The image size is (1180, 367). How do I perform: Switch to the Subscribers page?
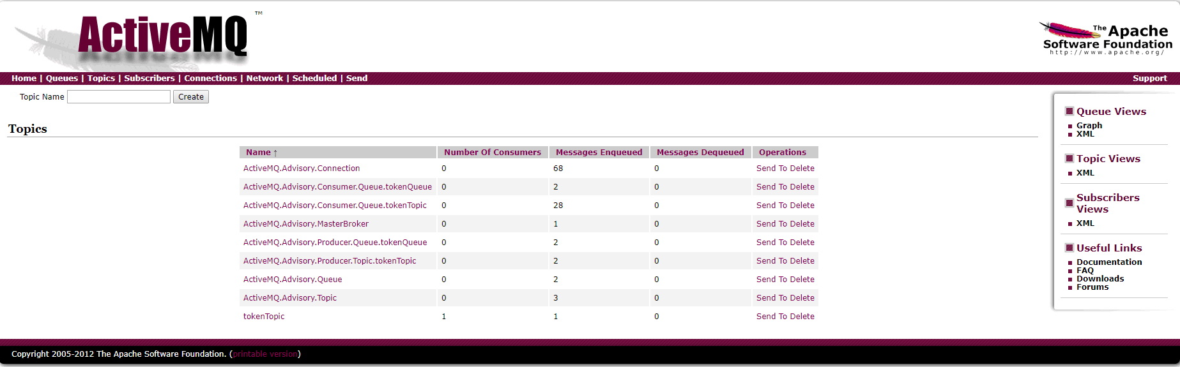(x=149, y=79)
